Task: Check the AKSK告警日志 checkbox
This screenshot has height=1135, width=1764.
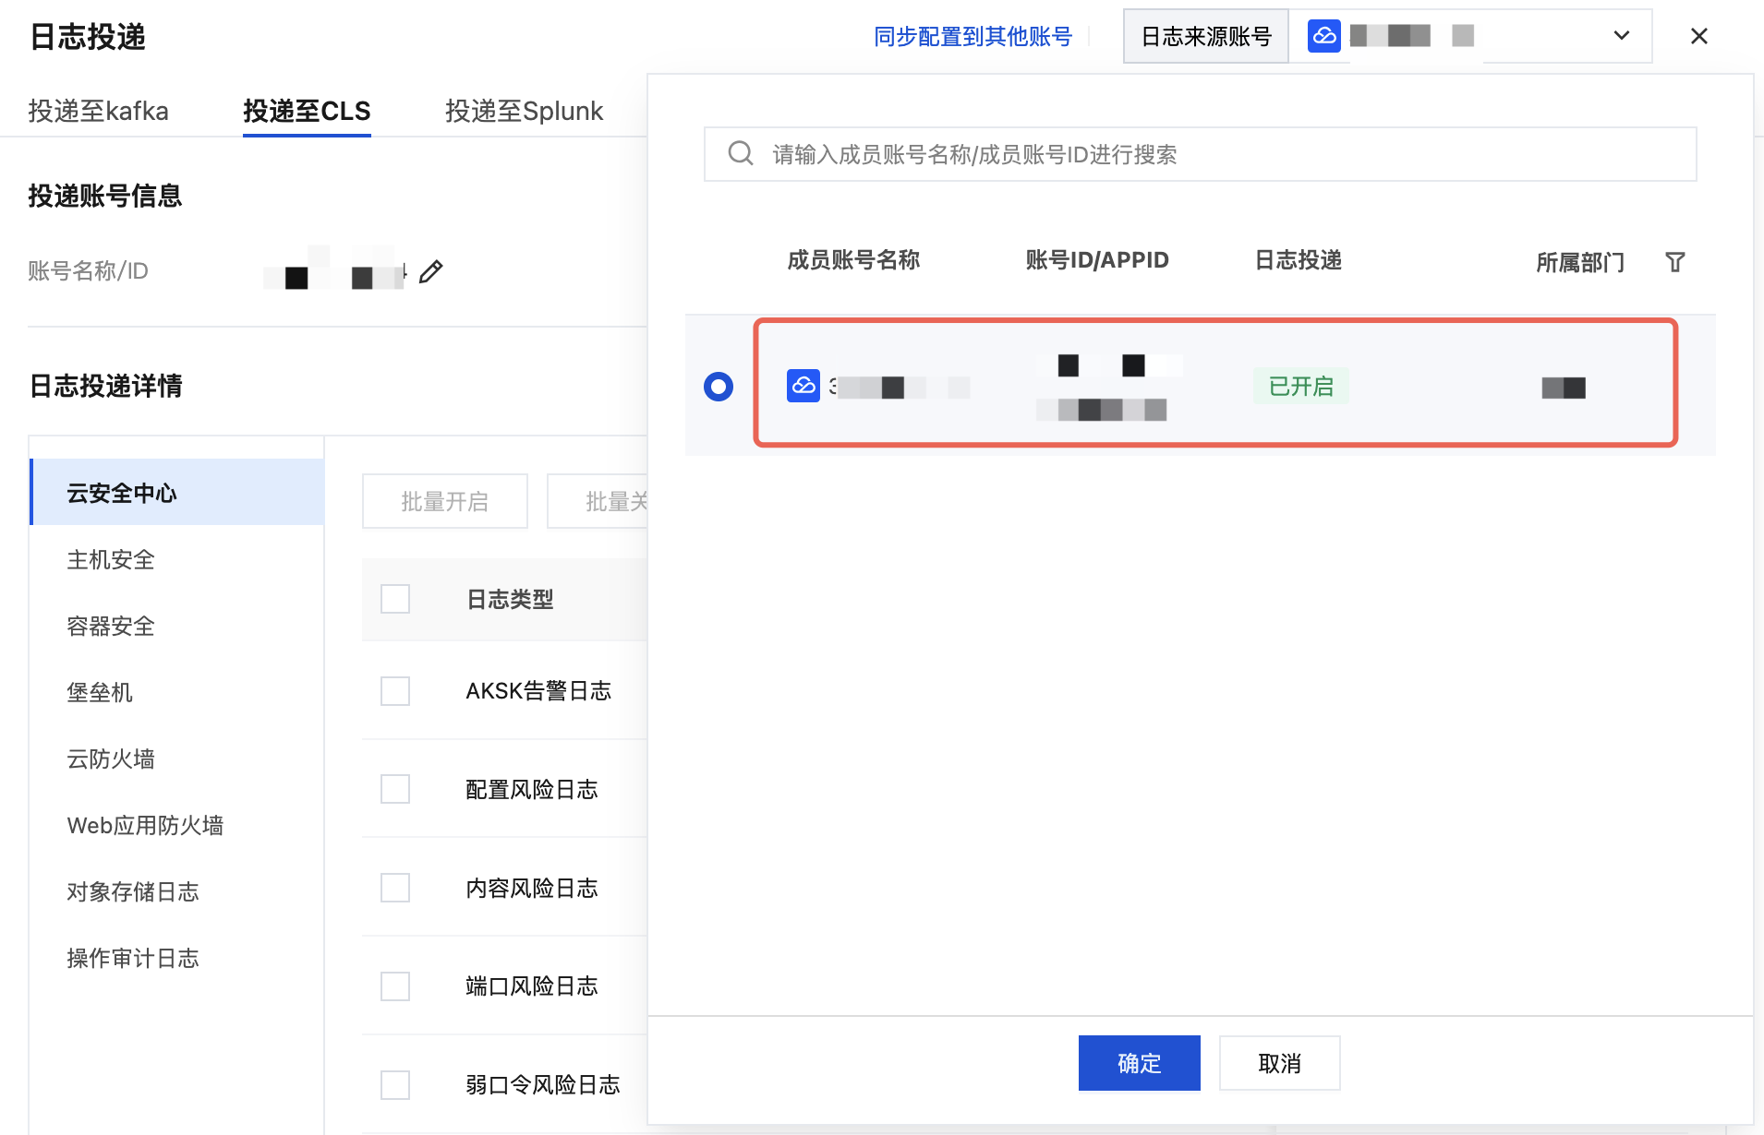Action: tap(395, 691)
